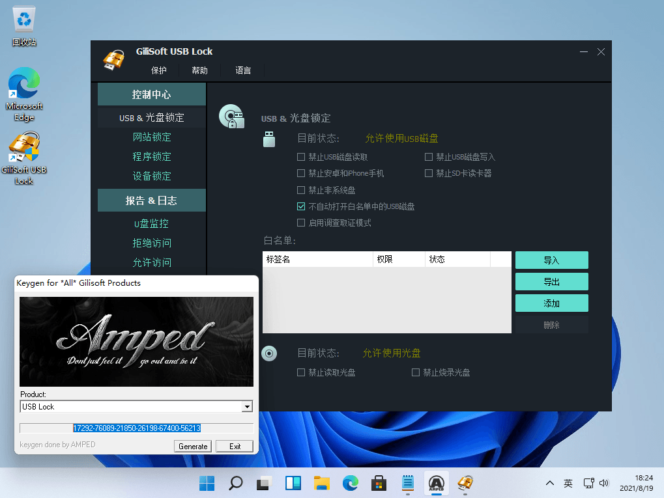This screenshot has width=664, height=498.
Task: Expand the Product dropdown arrow in keygen
Action: coord(248,407)
